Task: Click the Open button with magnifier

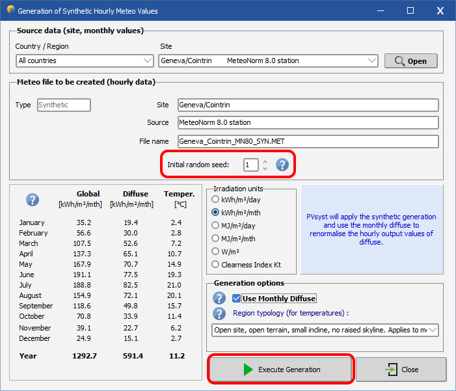Action: coord(411,61)
